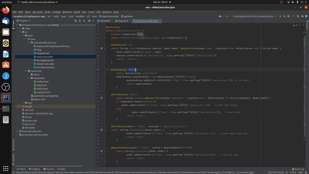Viewport: 309px width, 174px height.
Task: Open the Navigate menu
Action: click(38, 12)
